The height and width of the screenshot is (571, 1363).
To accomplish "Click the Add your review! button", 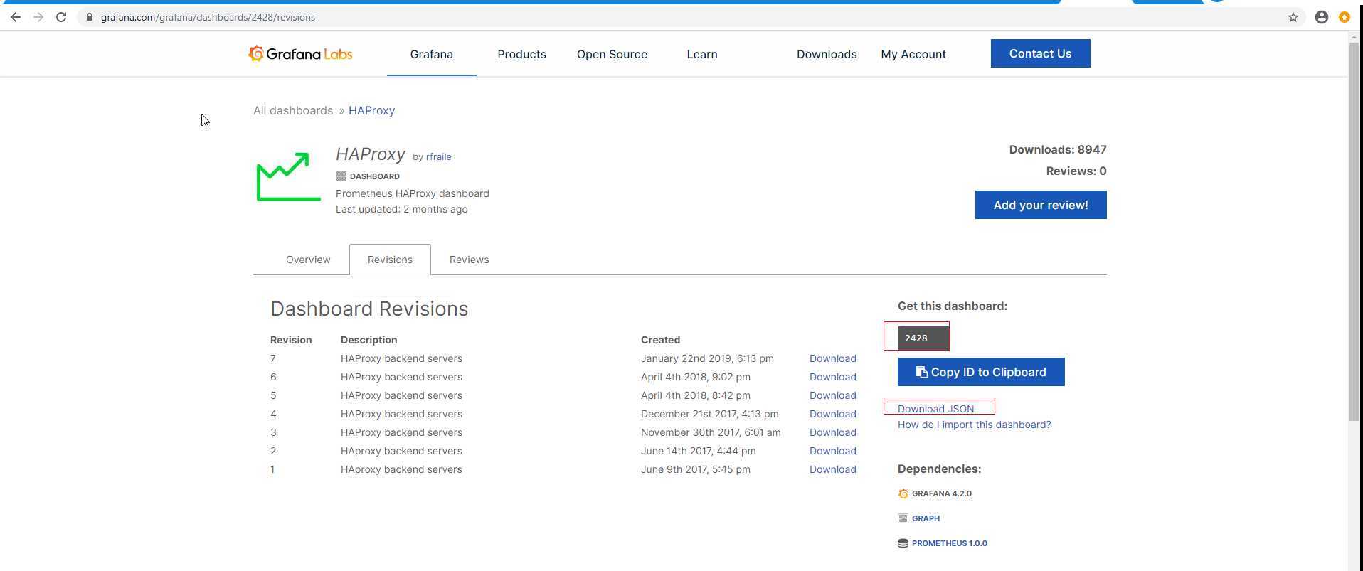I will (1041, 205).
